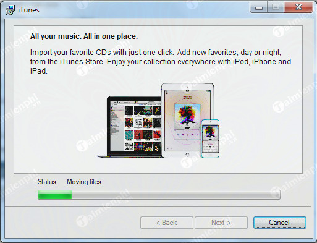The image size is (317, 243).
Task: Click the installation progress bar
Action: tap(159, 195)
